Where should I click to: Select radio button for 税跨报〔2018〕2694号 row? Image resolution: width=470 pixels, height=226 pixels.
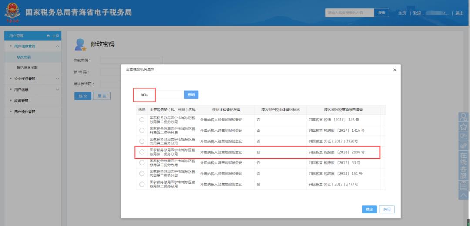pos(142,152)
